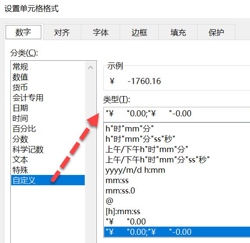
Task: Select format yyyy/m/d h:mm
Action: point(177,170)
